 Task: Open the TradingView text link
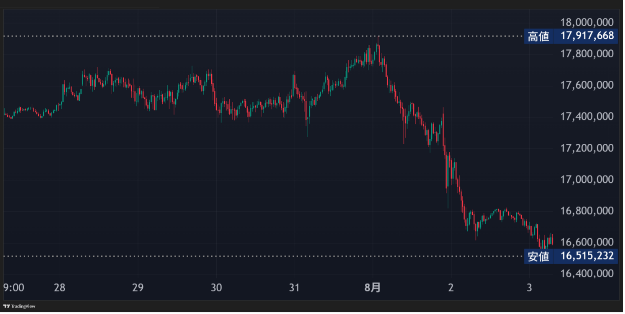click(x=23, y=306)
